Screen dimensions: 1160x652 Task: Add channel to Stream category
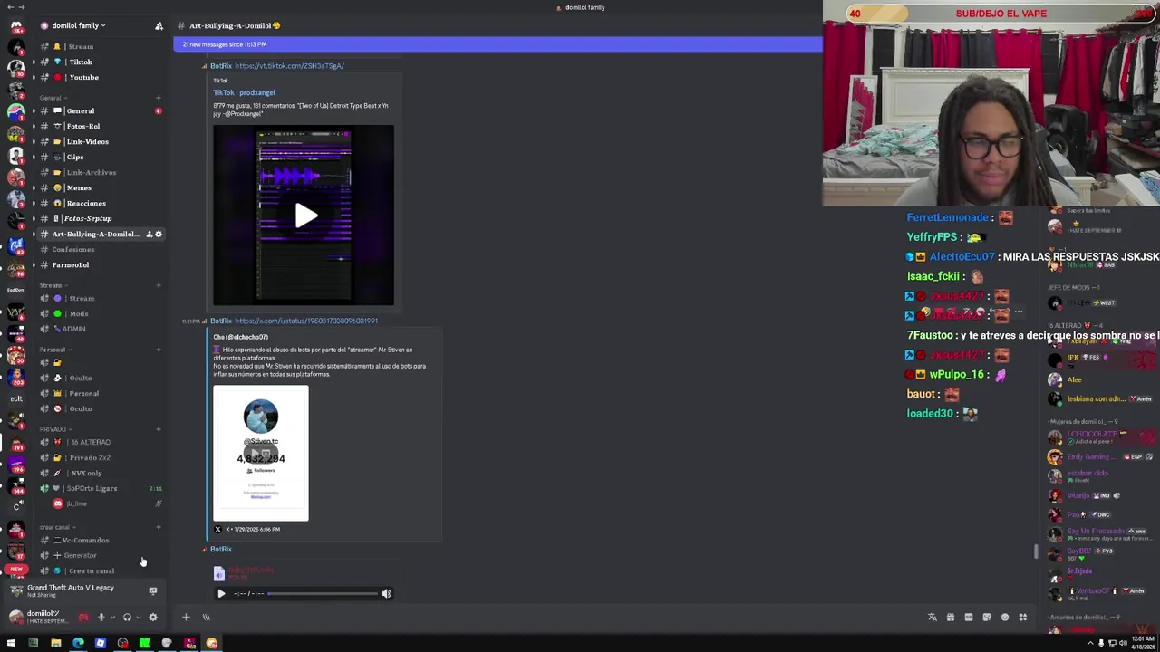[x=159, y=285]
